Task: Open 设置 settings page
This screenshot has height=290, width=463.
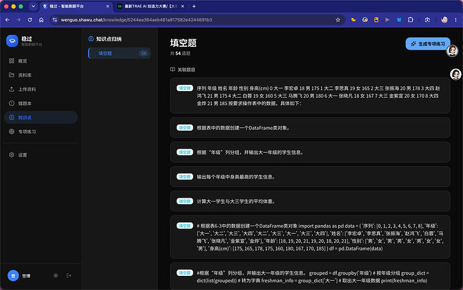Action: (41, 155)
